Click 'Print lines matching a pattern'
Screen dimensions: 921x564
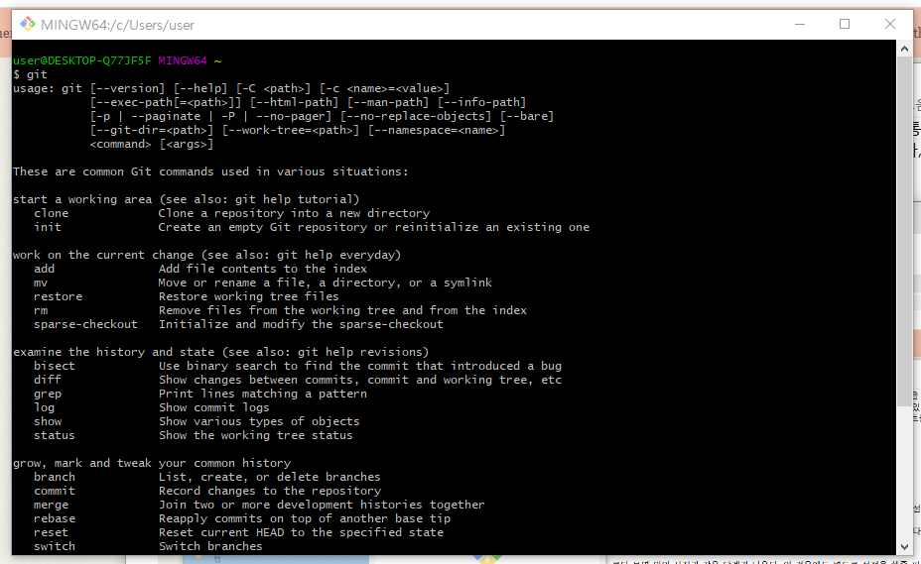263,394
